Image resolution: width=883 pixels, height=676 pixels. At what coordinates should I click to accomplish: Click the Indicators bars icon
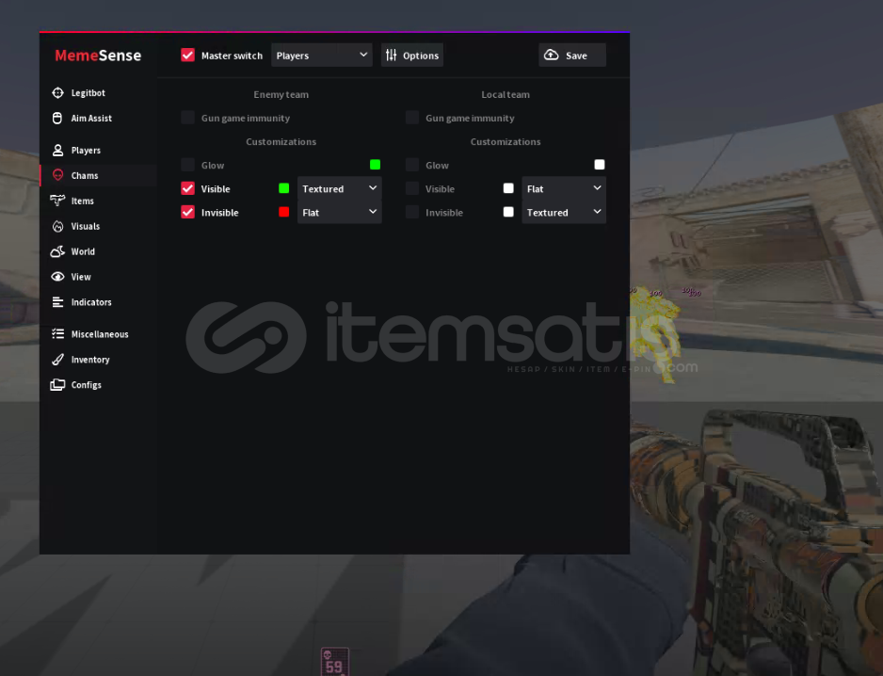click(57, 302)
